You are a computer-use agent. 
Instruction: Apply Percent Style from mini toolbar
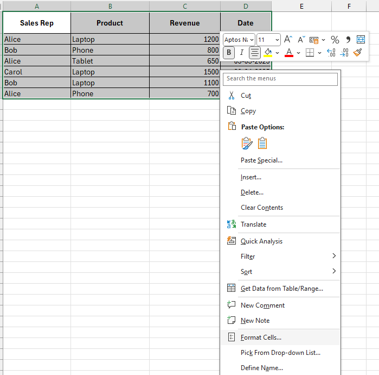tap(335, 40)
